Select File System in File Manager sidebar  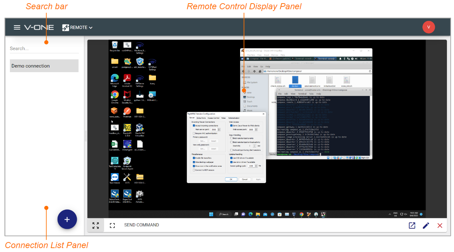[250, 82]
